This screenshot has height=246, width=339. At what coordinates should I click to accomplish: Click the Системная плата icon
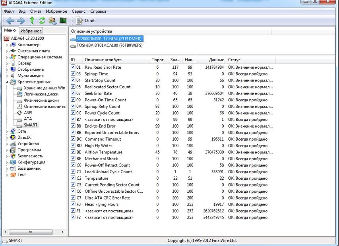click(13, 50)
